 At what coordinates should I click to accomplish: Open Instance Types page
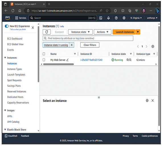(x=15, y=69)
